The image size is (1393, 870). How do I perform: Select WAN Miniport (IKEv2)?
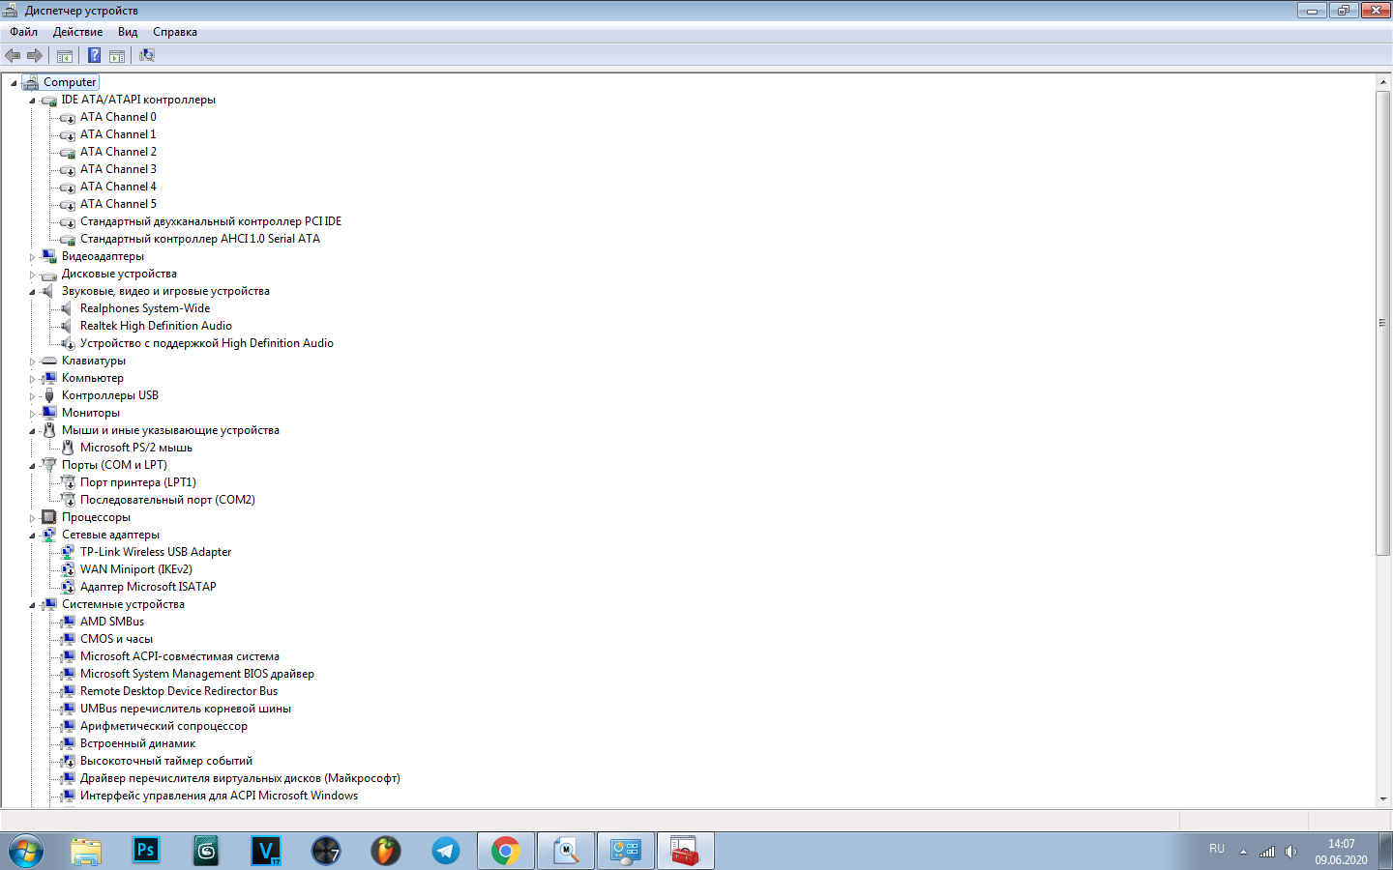tap(136, 569)
